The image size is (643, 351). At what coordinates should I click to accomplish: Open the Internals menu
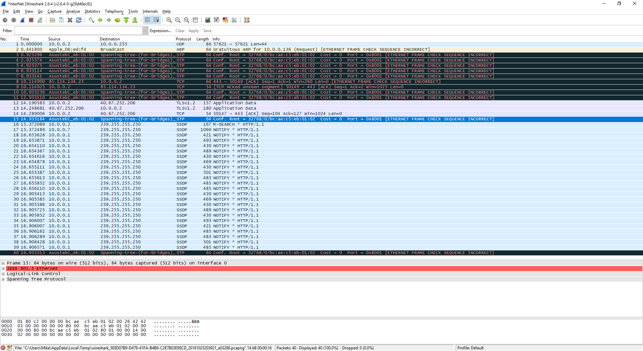coord(150,11)
